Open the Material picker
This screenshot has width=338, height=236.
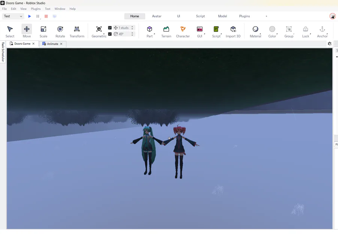255,32
